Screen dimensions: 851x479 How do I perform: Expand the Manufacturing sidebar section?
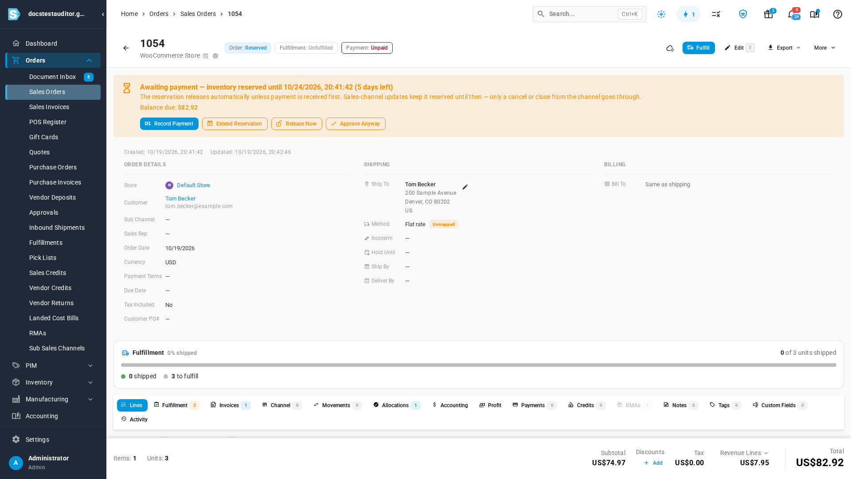coord(90,399)
